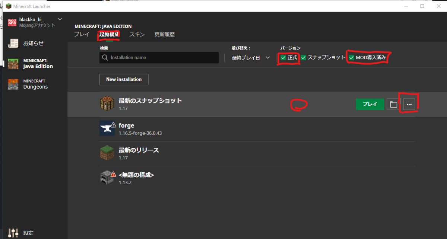Image resolution: width=447 pixels, height=239 pixels.
Task: Click the MINECRAFT Dungeons sidebar label
Action: (35, 84)
